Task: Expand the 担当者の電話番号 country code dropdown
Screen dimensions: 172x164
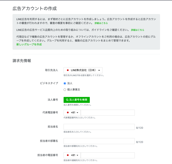Action: point(72,155)
